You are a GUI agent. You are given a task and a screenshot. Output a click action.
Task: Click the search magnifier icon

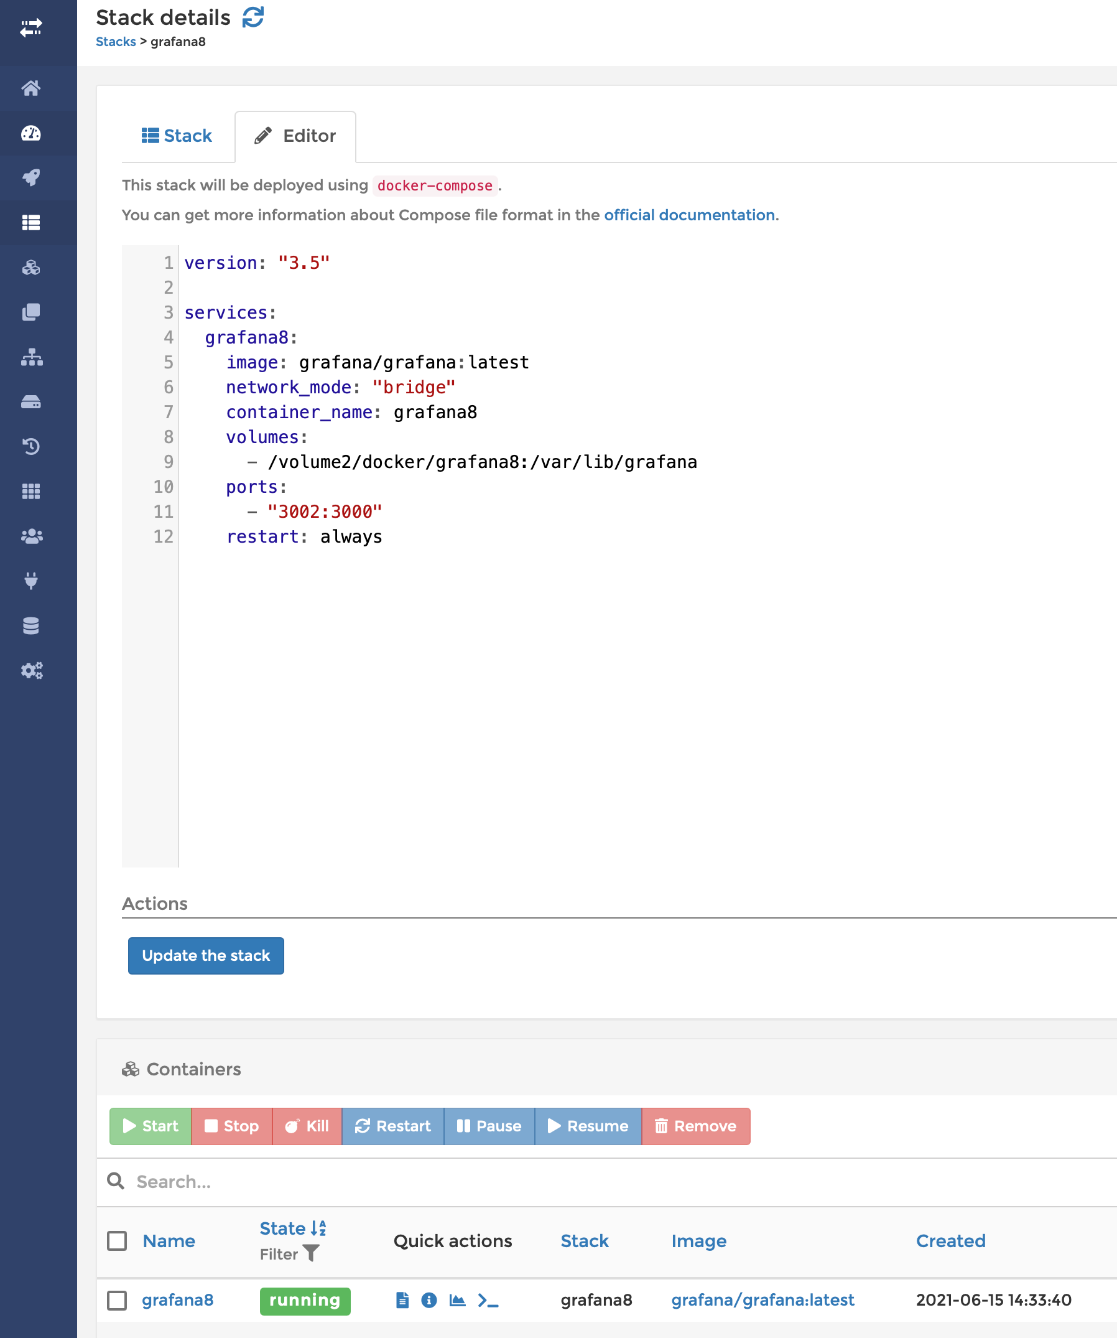point(115,1181)
